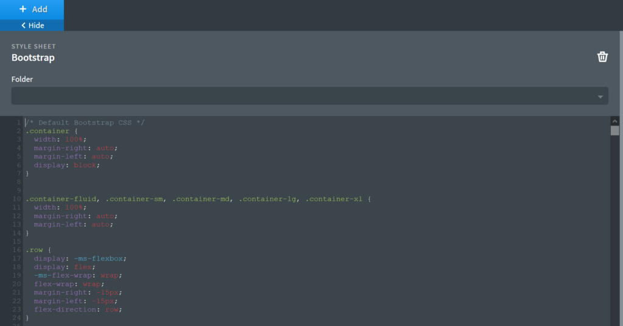The image size is (623, 326).
Task: Click 'display: flex;' code line
Action: tap(64, 267)
